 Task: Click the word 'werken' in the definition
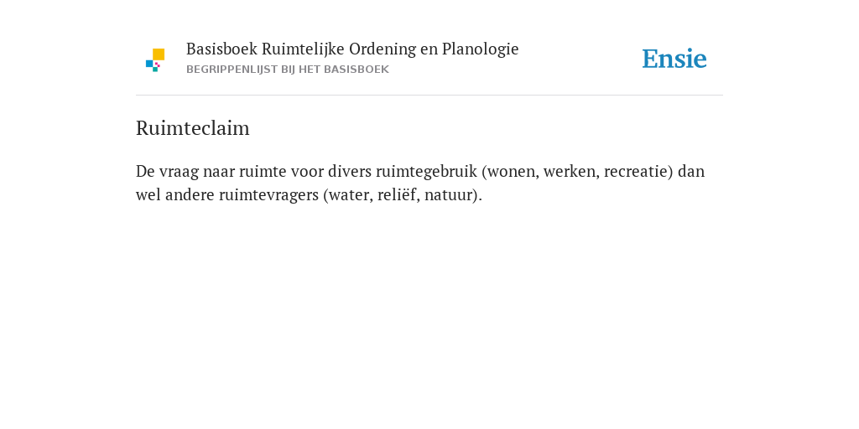coord(571,171)
